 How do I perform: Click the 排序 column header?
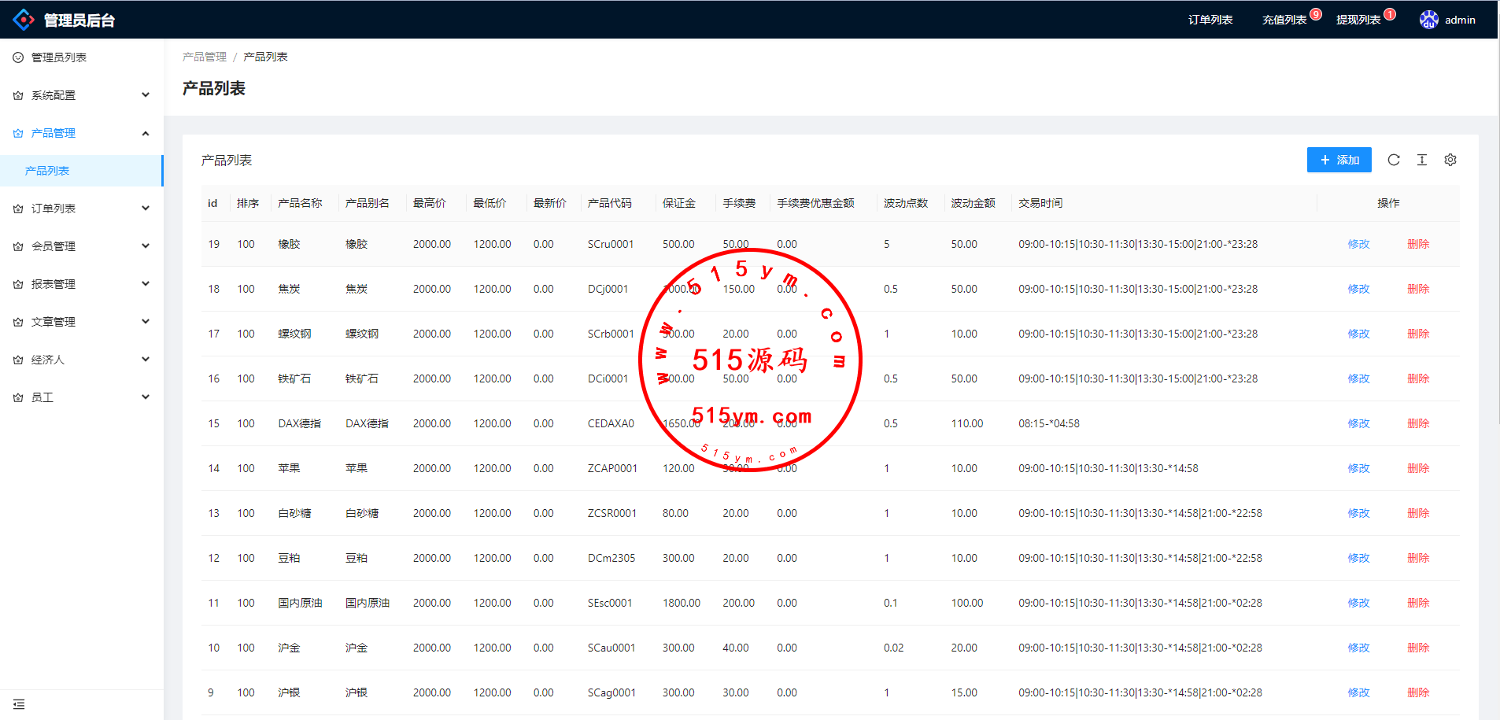tap(248, 203)
